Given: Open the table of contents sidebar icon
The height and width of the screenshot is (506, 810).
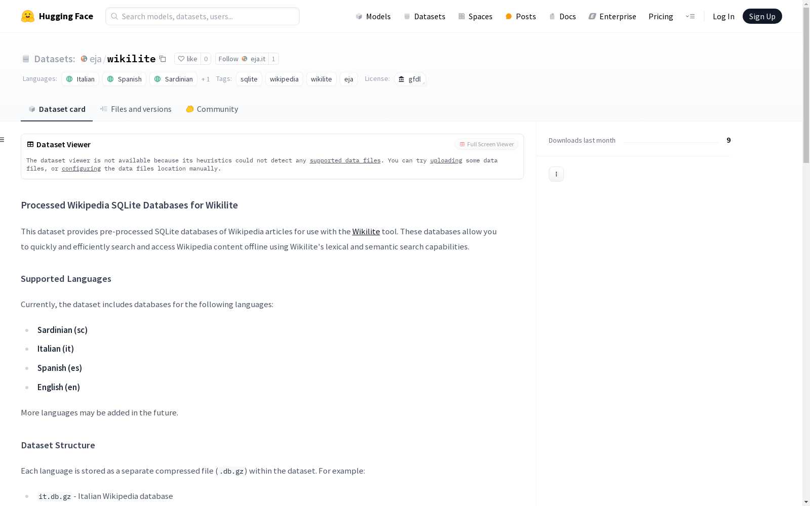Looking at the screenshot, I should pyautogui.click(x=3, y=140).
